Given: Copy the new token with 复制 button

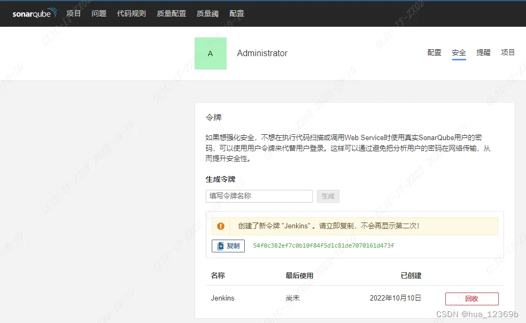Looking at the screenshot, I should 228,246.
